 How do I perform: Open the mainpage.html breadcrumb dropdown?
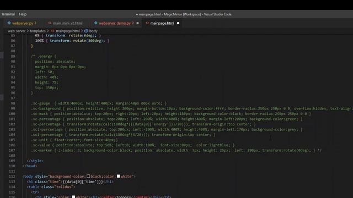[67, 31]
